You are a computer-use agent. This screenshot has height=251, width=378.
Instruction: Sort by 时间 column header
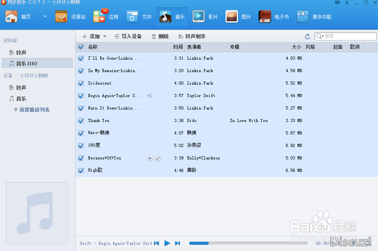pyautogui.click(x=174, y=47)
